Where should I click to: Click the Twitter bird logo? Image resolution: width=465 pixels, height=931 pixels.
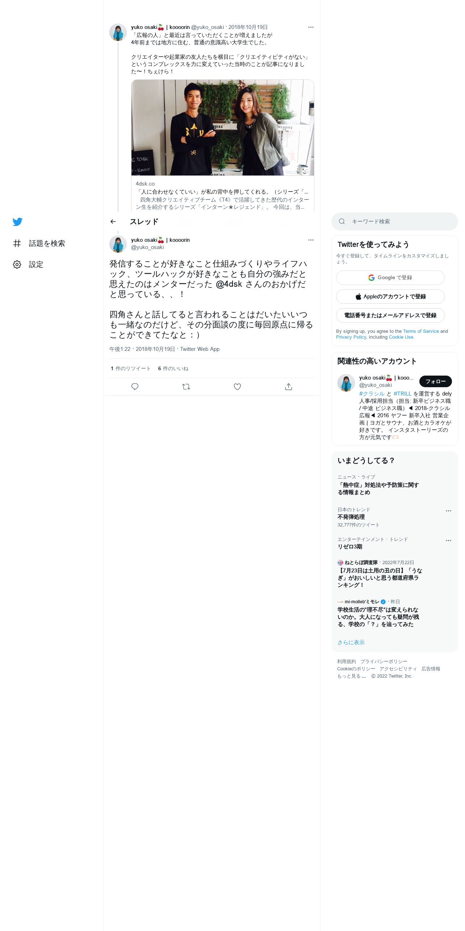[17, 222]
